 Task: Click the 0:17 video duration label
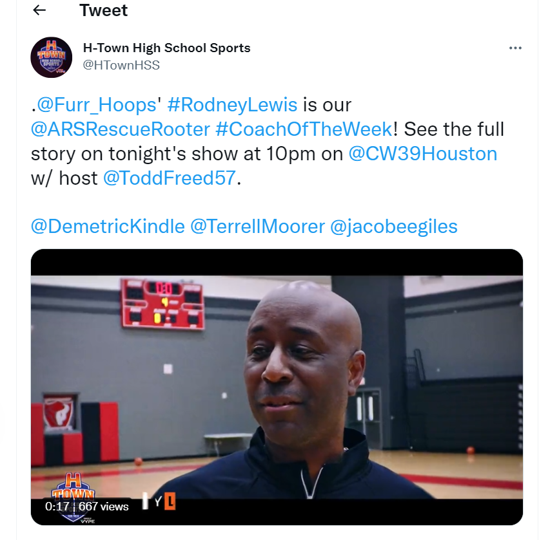[57, 506]
